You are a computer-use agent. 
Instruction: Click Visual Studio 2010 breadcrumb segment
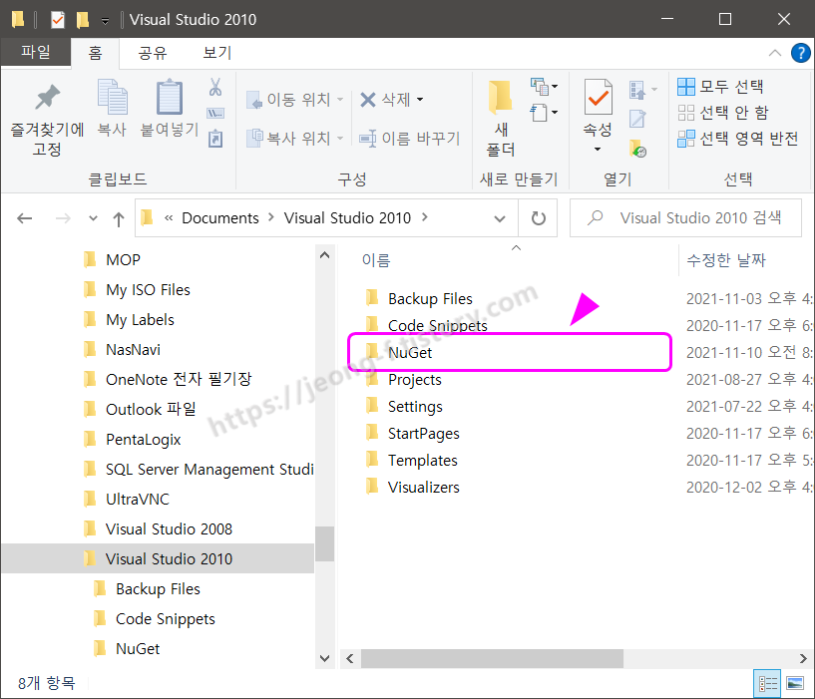coord(347,218)
